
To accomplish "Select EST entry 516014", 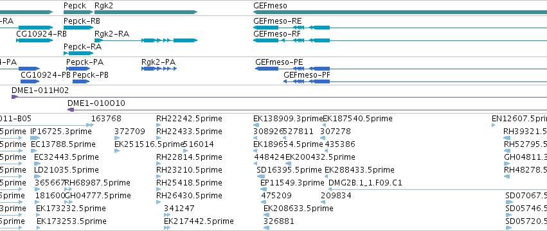I will (199, 144).
